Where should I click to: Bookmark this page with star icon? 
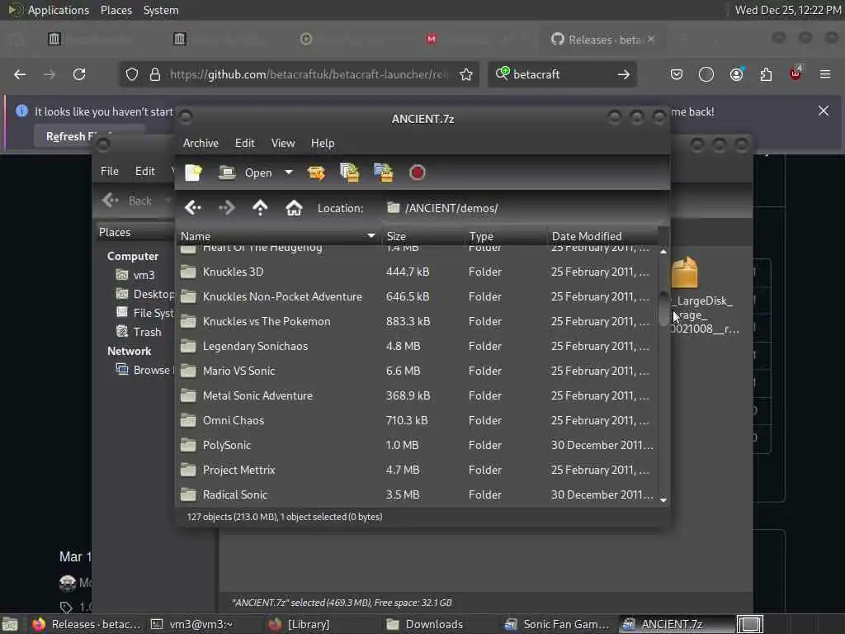[x=466, y=74]
